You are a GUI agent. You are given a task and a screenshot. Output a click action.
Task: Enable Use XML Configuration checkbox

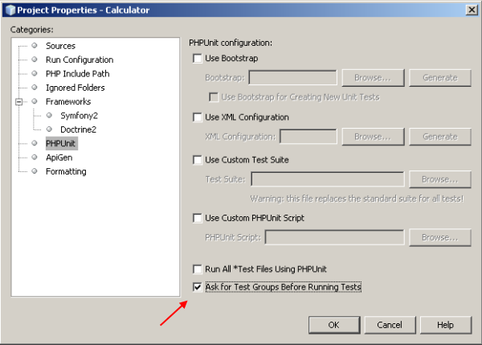(198, 117)
